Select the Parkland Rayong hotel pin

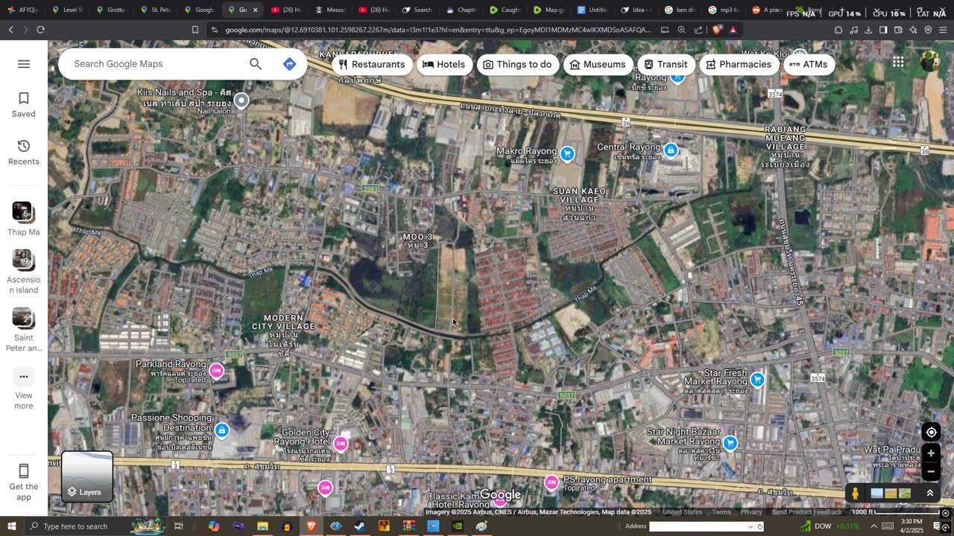click(217, 371)
